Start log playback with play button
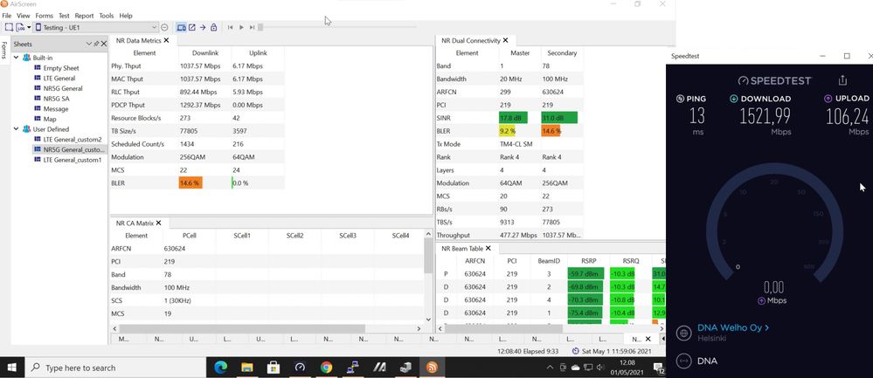 tap(241, 27)
